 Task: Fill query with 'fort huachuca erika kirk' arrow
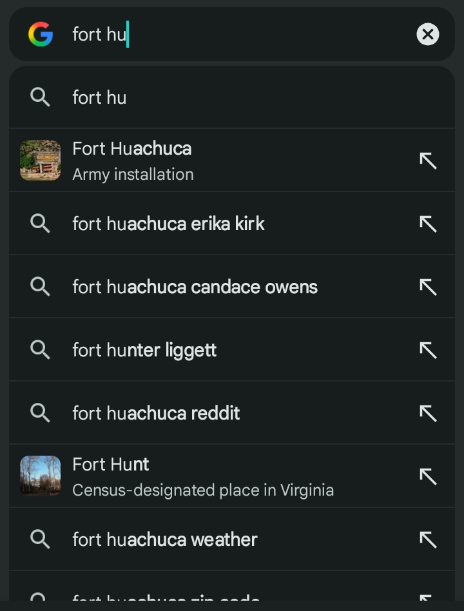tap(428, 224)
